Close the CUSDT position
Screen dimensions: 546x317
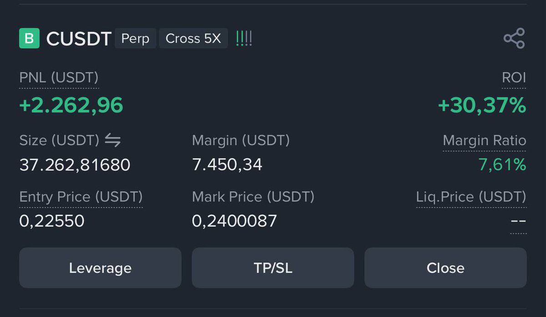(x=445, y=268)
